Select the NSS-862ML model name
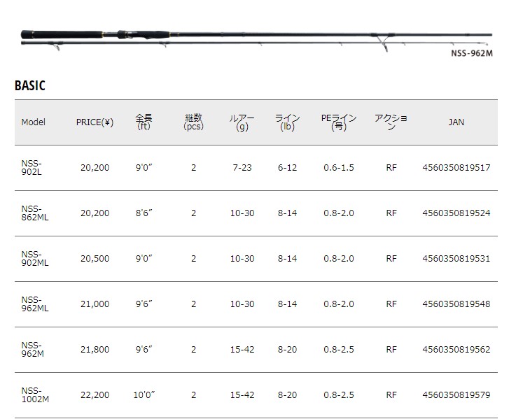Viewport: 509px width, 419px height. pos(35,213)
